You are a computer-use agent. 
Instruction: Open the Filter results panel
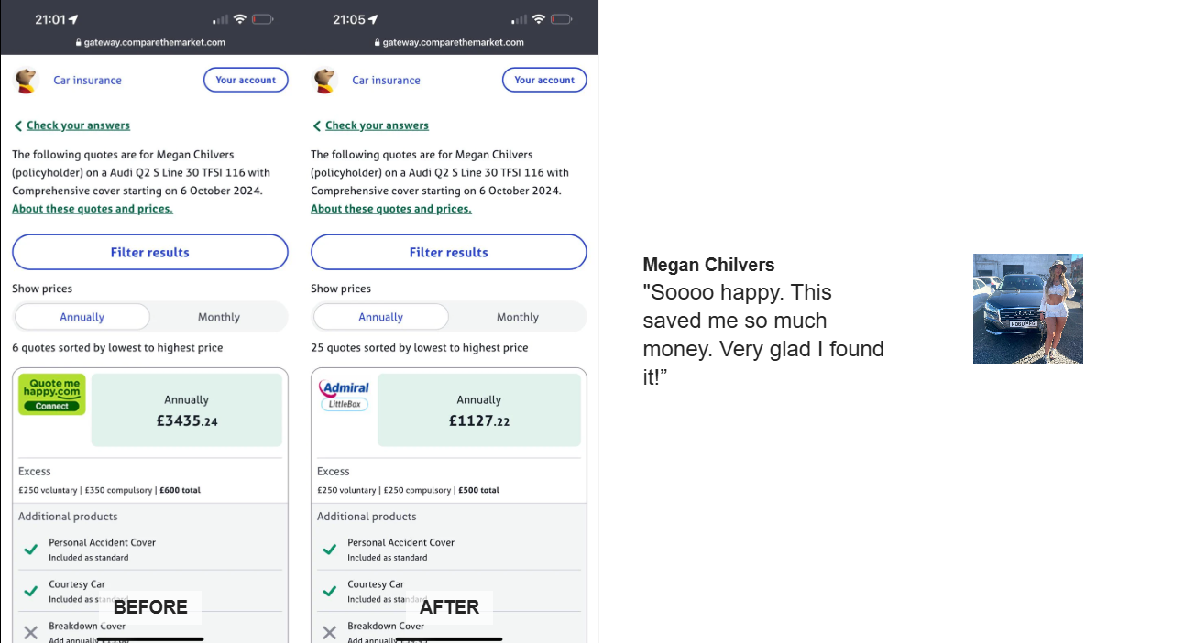[x=149, y=252]
